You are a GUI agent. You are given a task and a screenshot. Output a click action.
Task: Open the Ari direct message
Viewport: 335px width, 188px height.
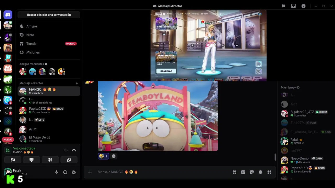pyautogui.click(x=49, y=129)
